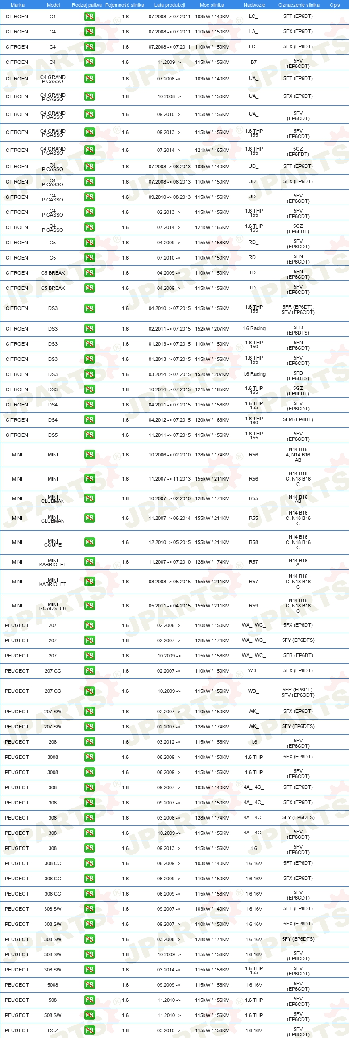
Task: Click the fuel icon in the Peugeot 3008 115kW row
Action: point(89,772)
